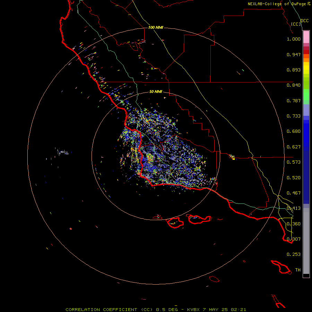The width and height of the screenshot is (312, 312).
Task: Click the 0.680 legend value
Action: (294, 131)
